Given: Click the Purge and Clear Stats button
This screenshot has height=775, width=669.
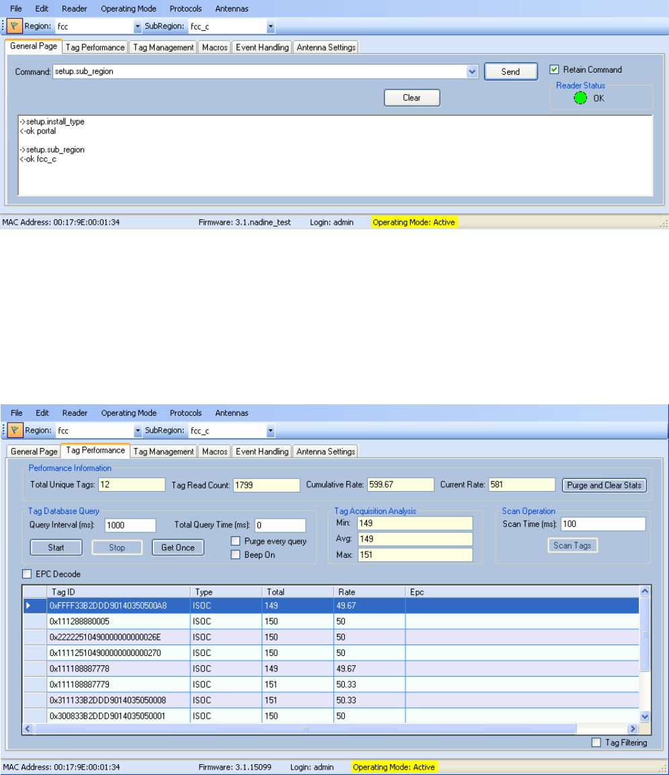Looking at the screenshot, I should pos(604,485).
